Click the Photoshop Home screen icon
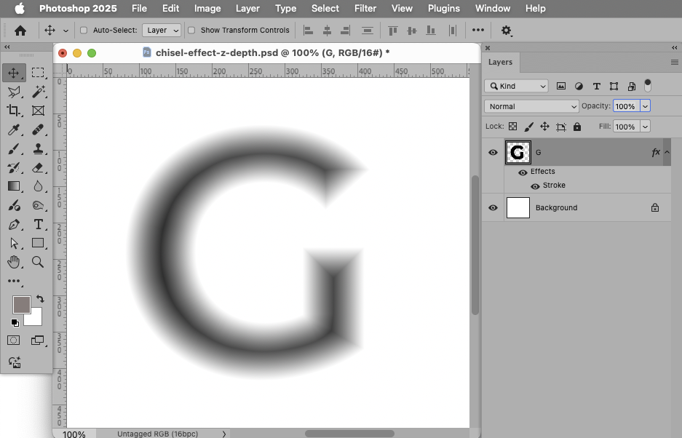 (x=20, y=31)
